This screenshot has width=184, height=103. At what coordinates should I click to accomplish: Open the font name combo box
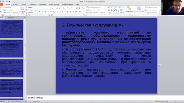click(x=44, y=8)
